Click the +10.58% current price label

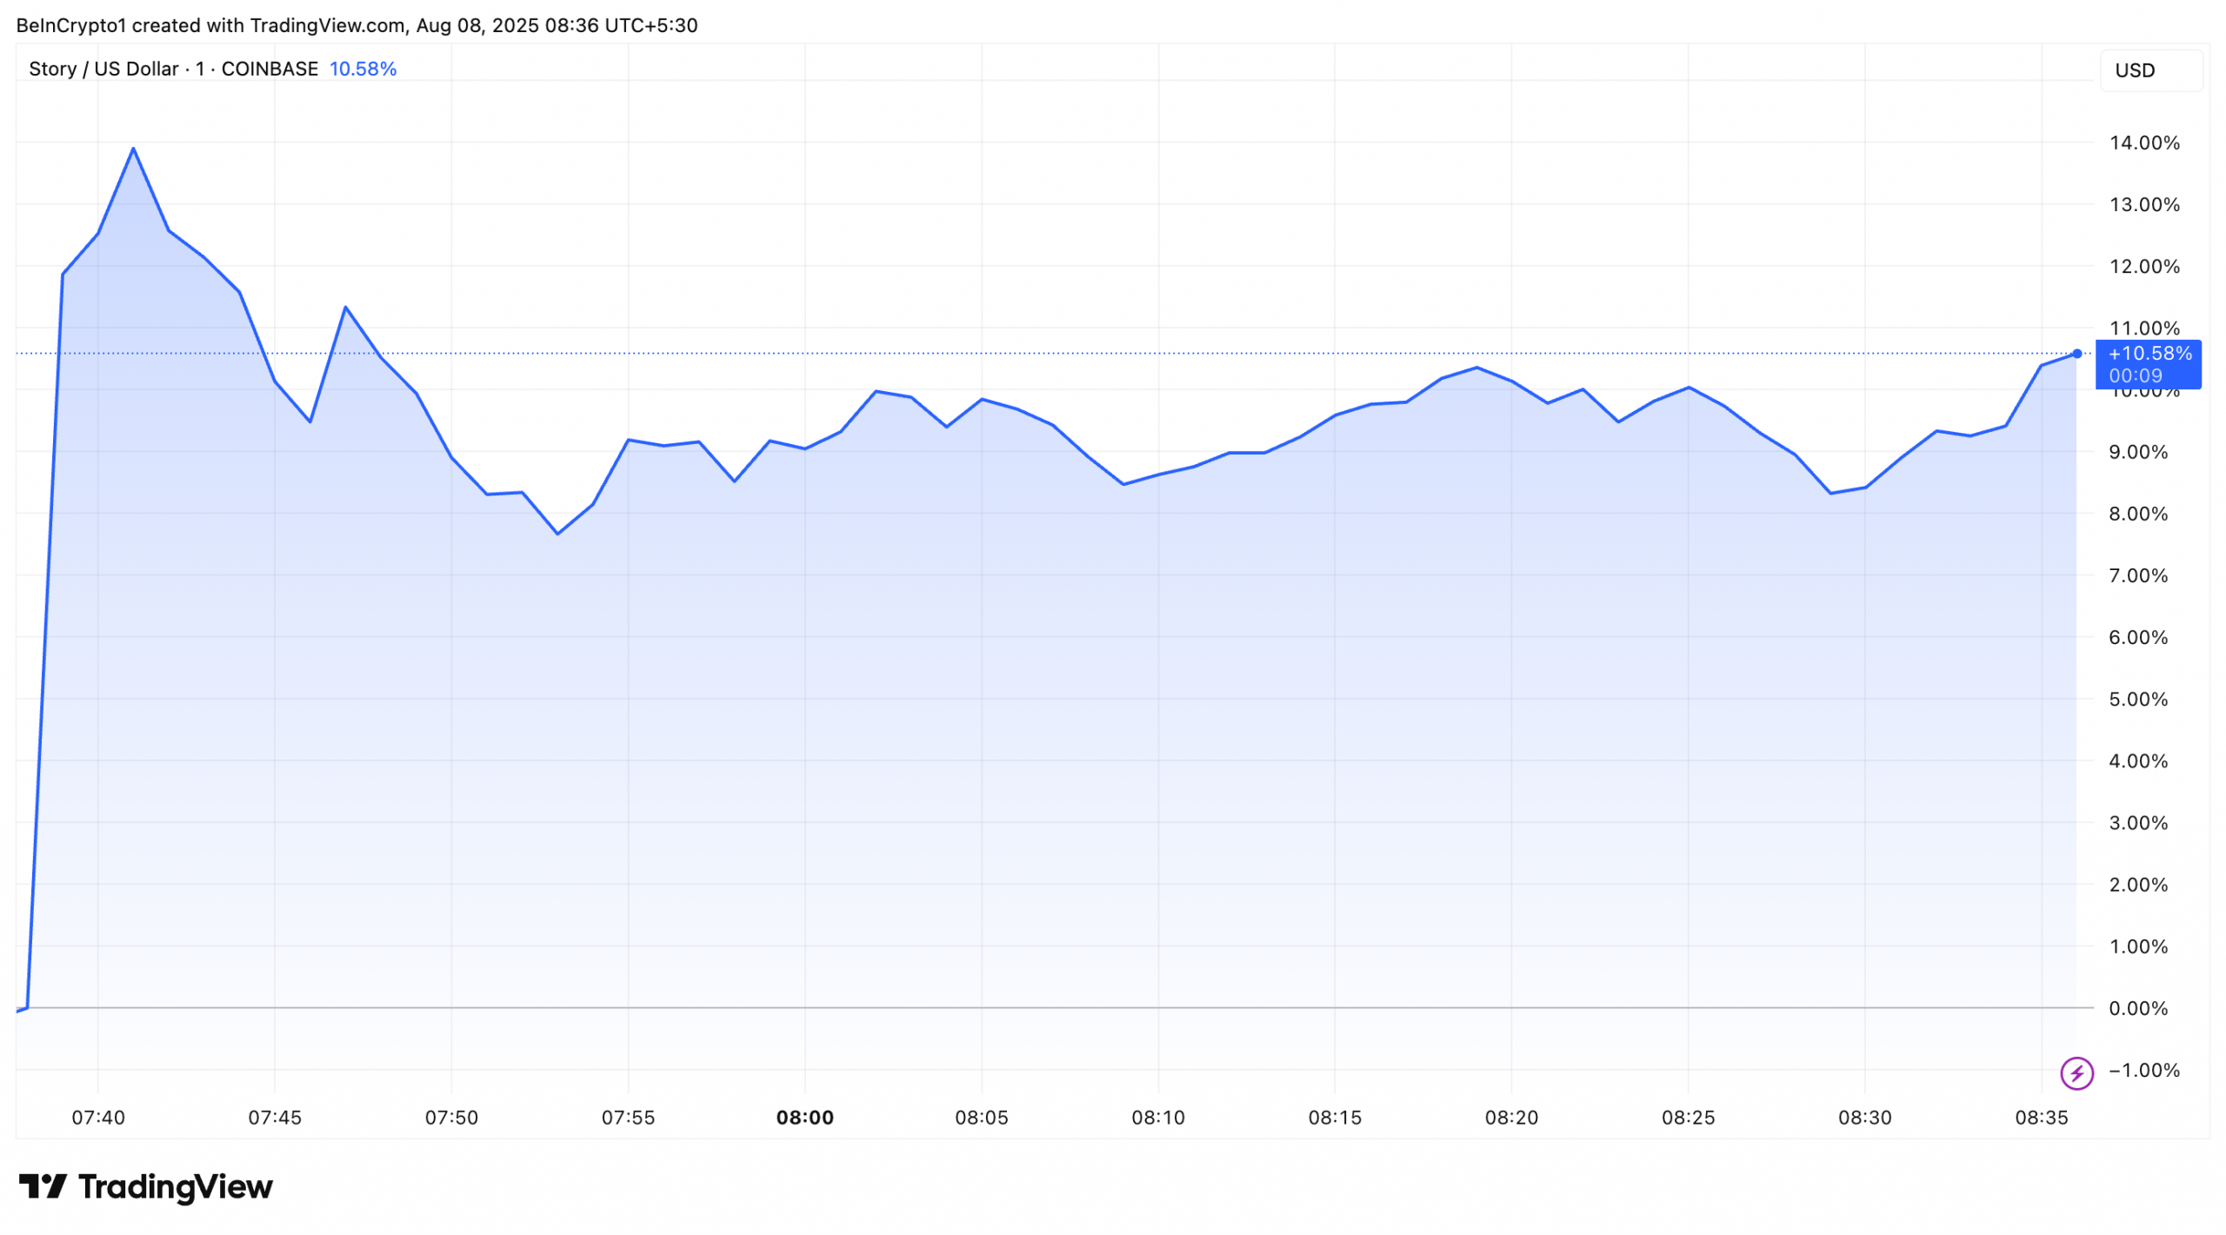[x=2149, y=354]
